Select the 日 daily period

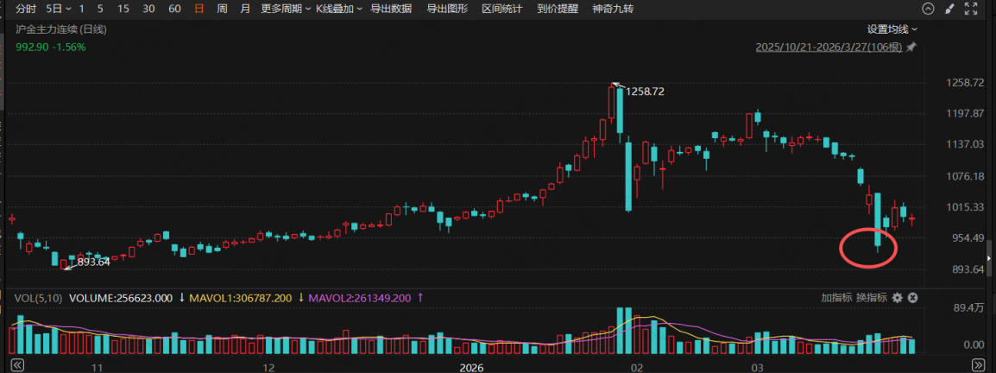199,9
